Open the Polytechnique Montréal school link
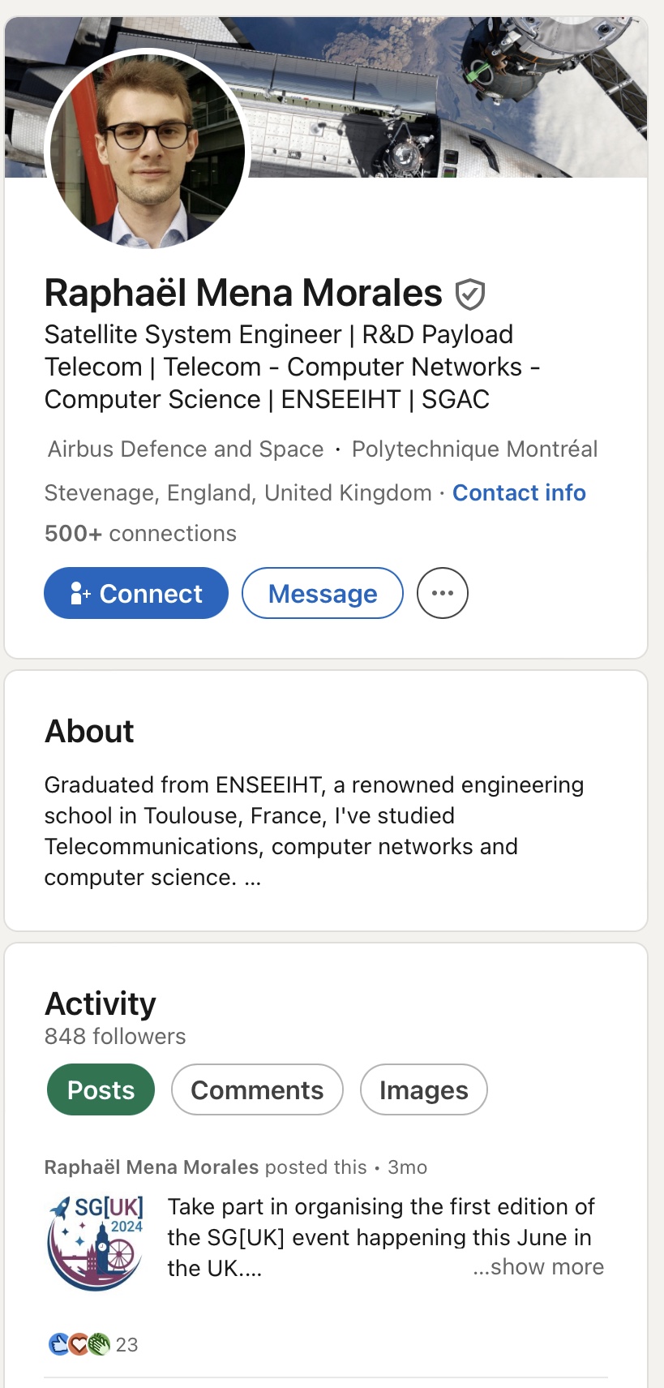Image resolution: width=664 pixels, height=1388 pixels. coord(474,449)
